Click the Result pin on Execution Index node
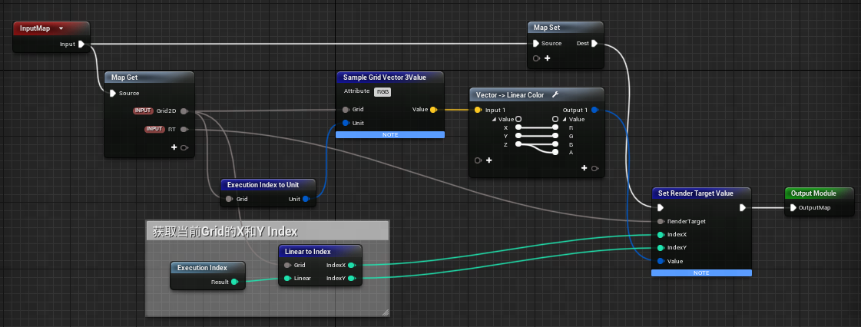The height and width of the screenshot is (327, 861). coord(234,282)
